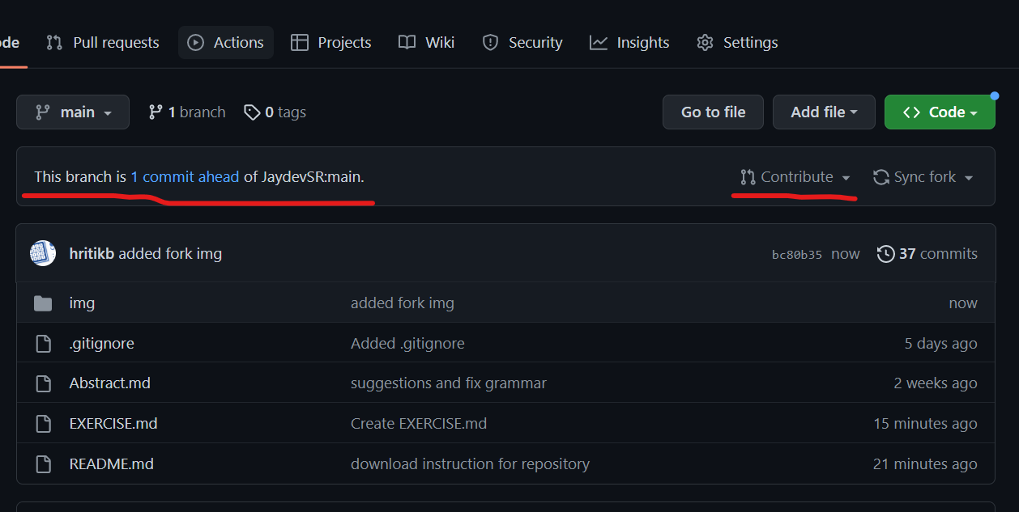Open the Actions tab
The height and width of the screenshot is (512, 1019).
[x=226, y=42]
